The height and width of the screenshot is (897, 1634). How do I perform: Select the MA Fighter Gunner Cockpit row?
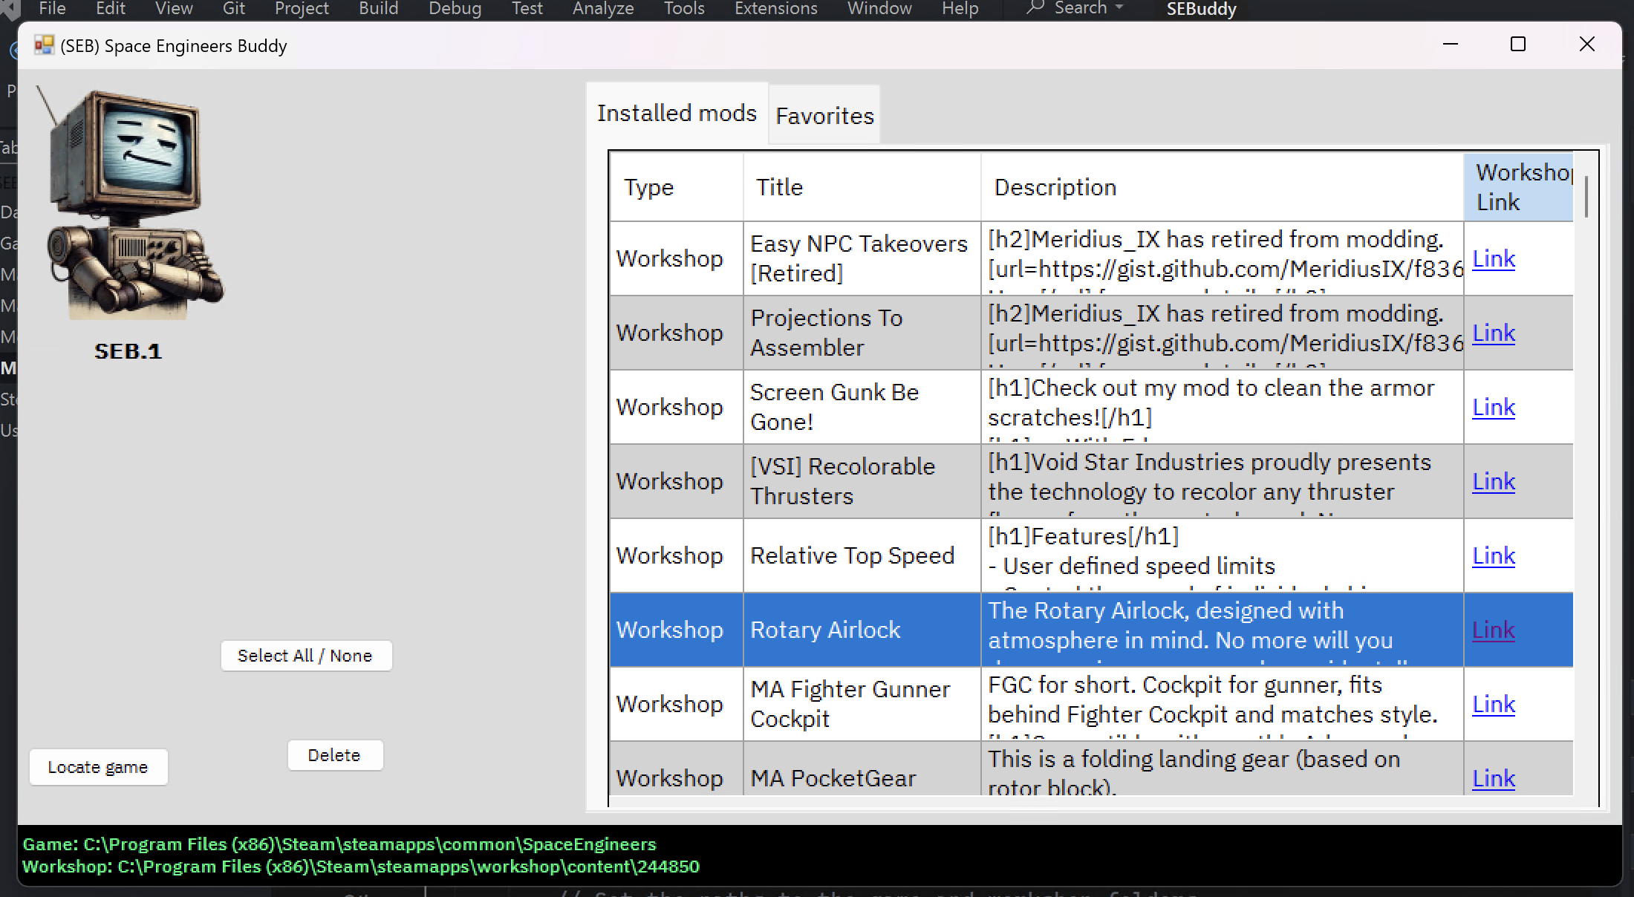click(x=850, y=703)
